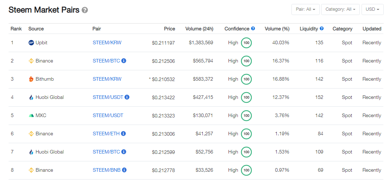Click info icon next to STEEM/ETH pair

123,134
